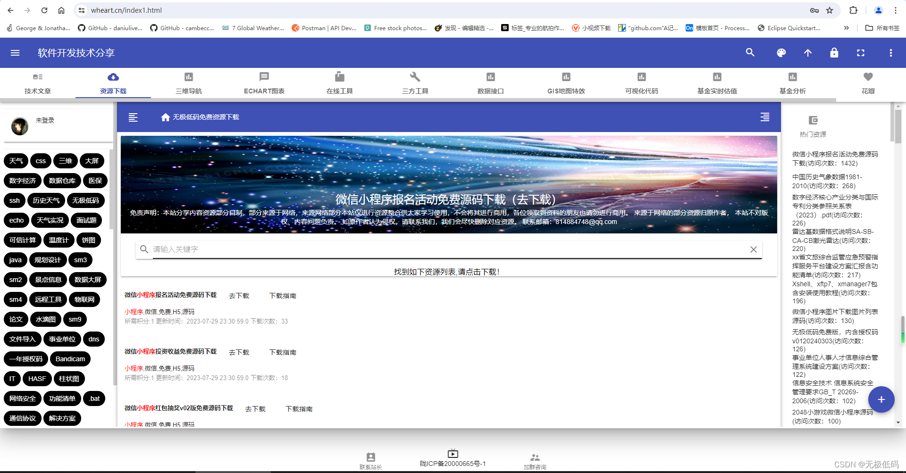906x473 pixels.
Task: Open the Postman bookmark in the bookmarks bar
Action: tap(324, 28)
